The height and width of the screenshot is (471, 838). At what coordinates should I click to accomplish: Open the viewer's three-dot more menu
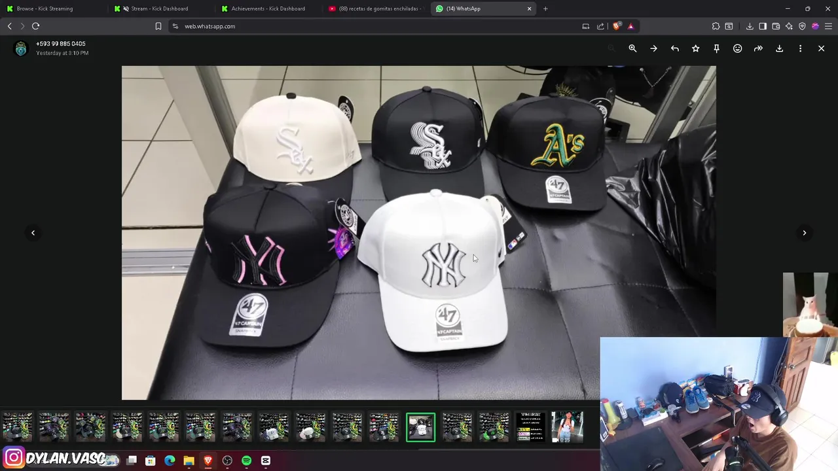800,48
